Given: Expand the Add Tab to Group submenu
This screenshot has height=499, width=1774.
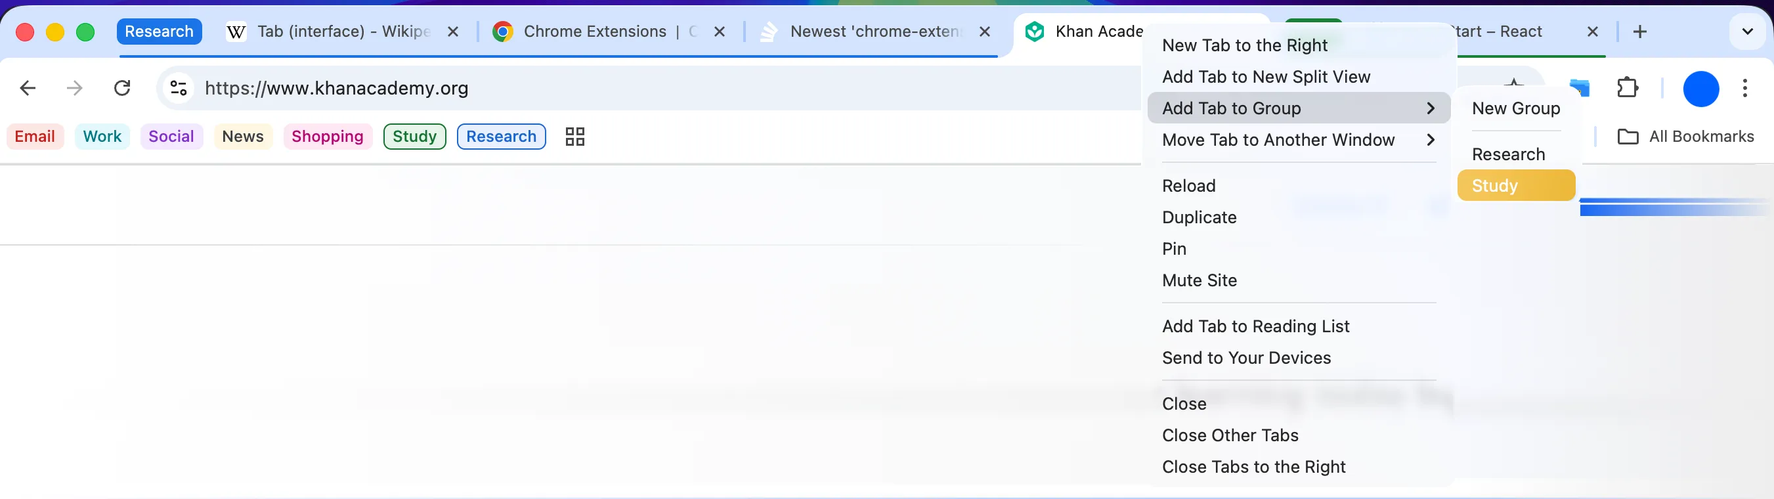Looking at the screenshot, I should coord(1299,108).
